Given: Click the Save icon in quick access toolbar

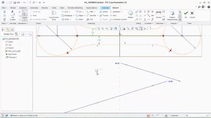Looking at the screenshot, I should click(15, 3).
